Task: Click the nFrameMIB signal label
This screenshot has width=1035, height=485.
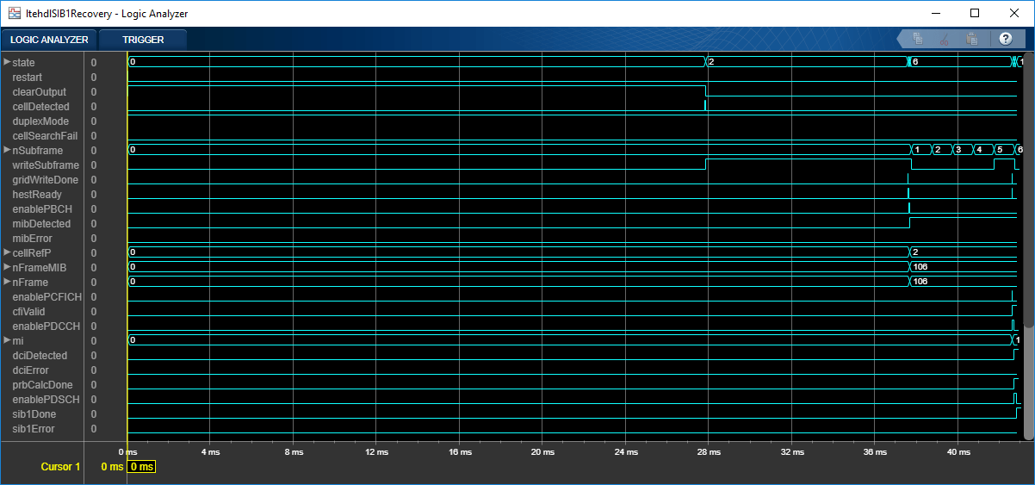Action: click(x=39, y=268)
